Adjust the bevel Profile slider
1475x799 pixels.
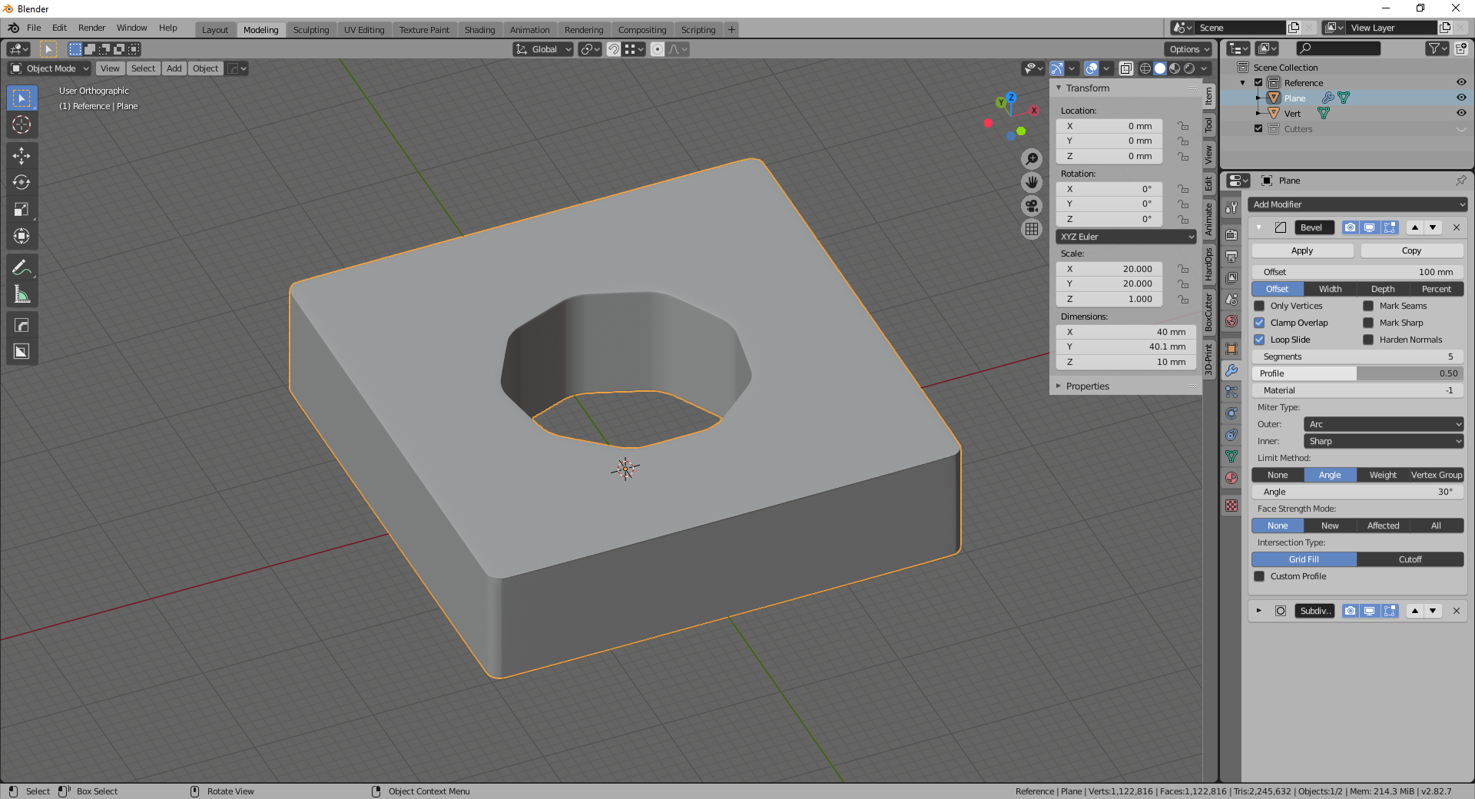[x=1357, y=373]
